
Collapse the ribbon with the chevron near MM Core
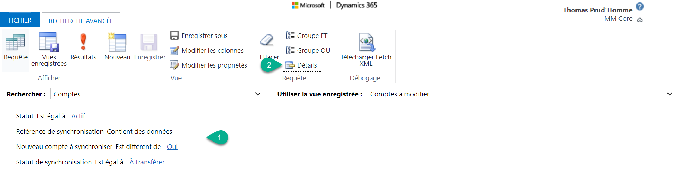[x=640, y=20]
